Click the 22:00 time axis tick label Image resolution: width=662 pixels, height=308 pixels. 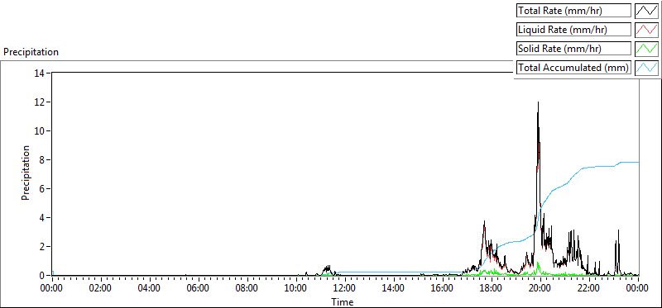588,289
